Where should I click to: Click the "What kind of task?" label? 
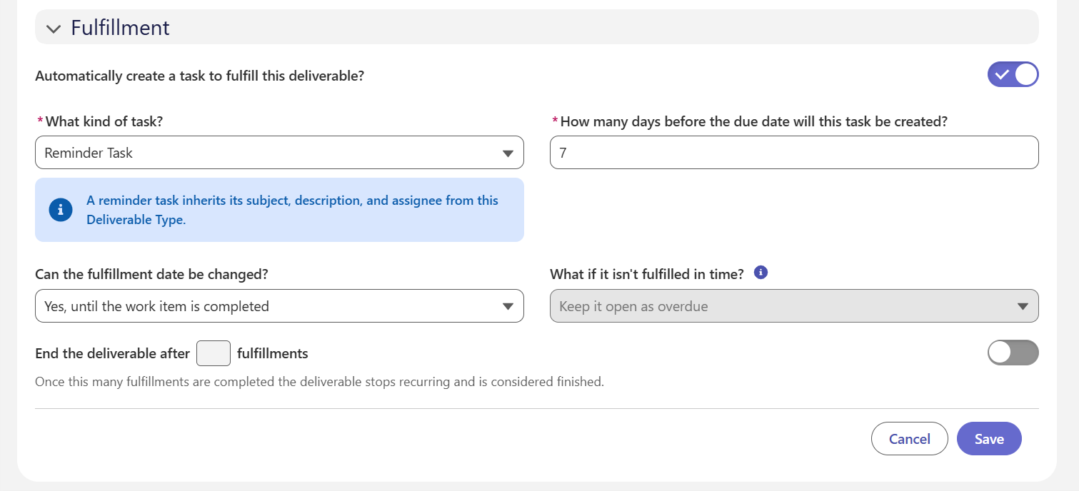click(x=104, y=121)
